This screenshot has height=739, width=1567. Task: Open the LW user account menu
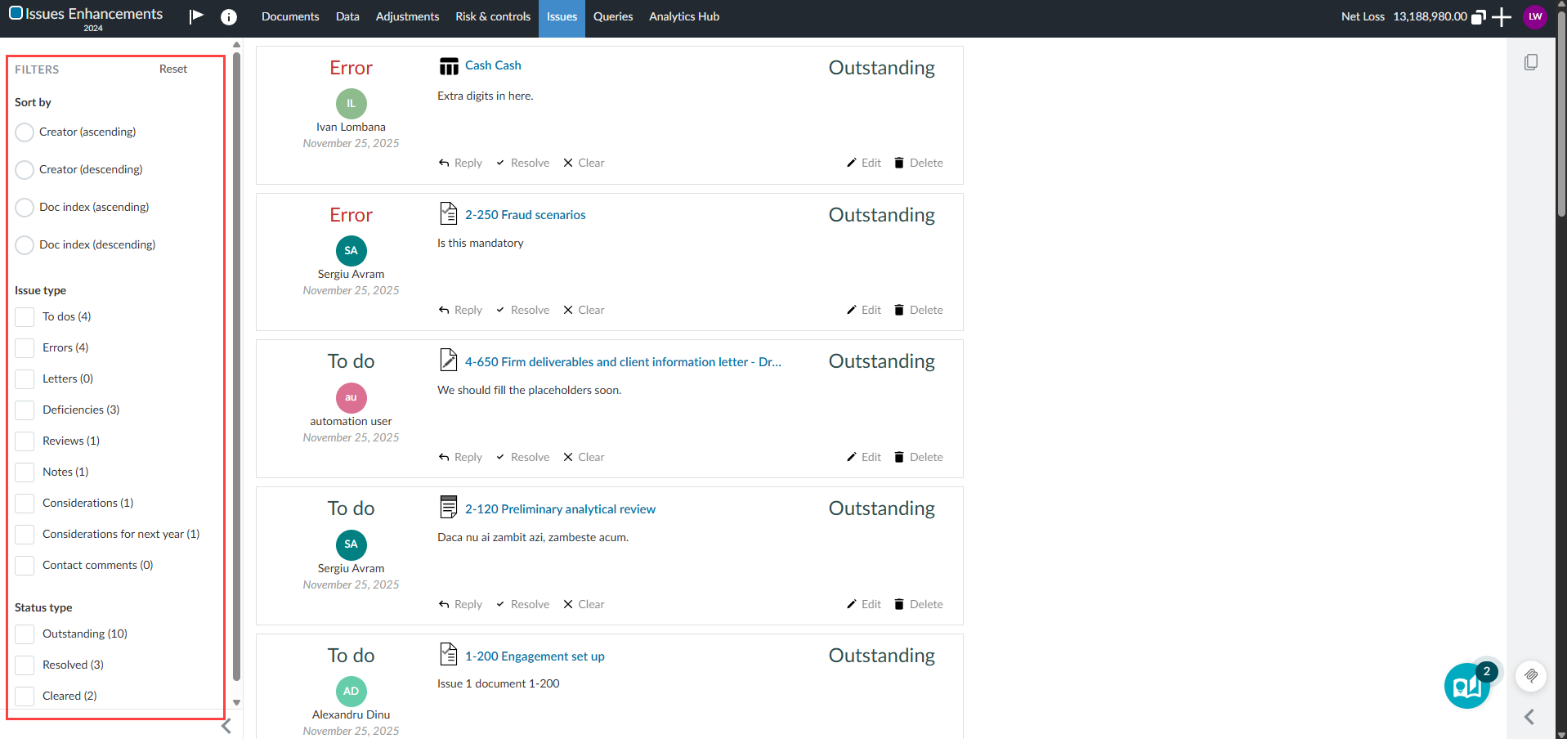(x=1535, y=16)
